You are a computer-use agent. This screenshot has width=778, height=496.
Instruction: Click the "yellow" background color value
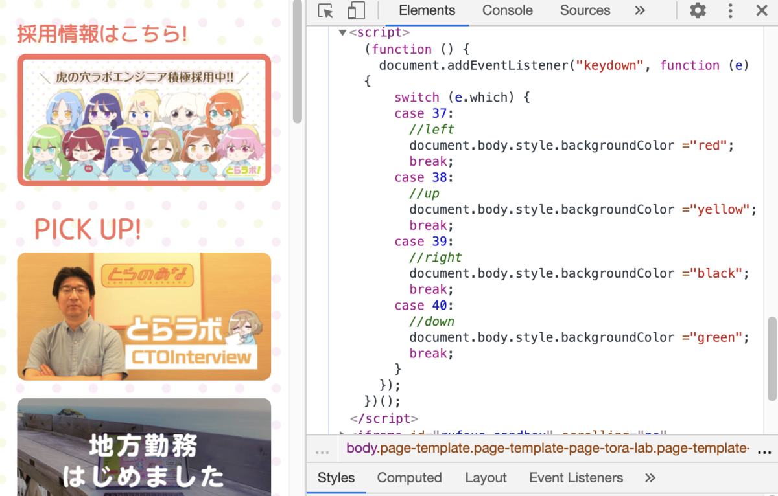click(x=719, y=209)
